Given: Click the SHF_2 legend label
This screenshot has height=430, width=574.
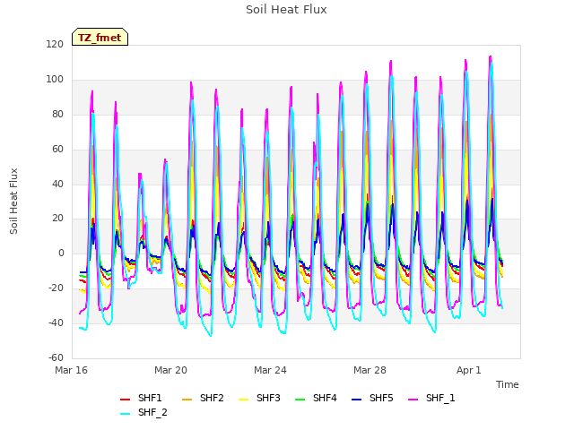Looking at the screenshot, I should tap(152, 412).
